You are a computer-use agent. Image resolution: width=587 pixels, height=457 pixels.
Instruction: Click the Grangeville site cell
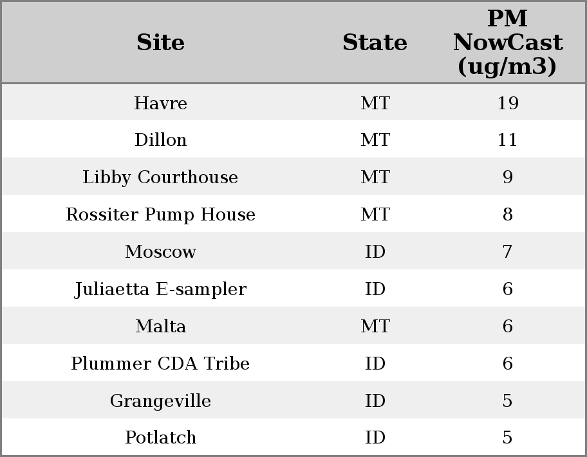tap(160, 401)
